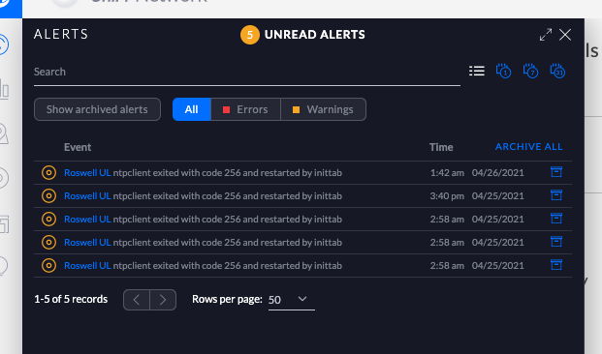Open Rows per page dropdown
This screenshot has width=602, height=354.
tap(292, 300)
